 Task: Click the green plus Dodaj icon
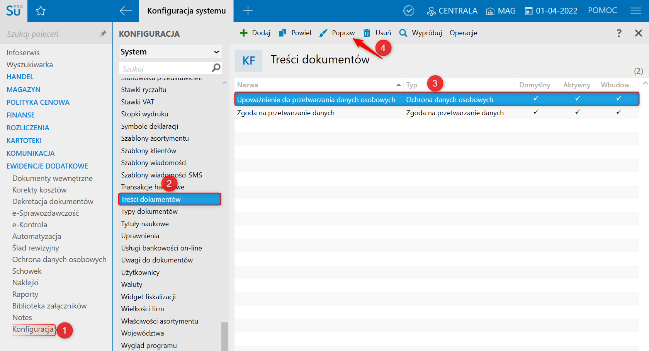(x=243, y=33)
